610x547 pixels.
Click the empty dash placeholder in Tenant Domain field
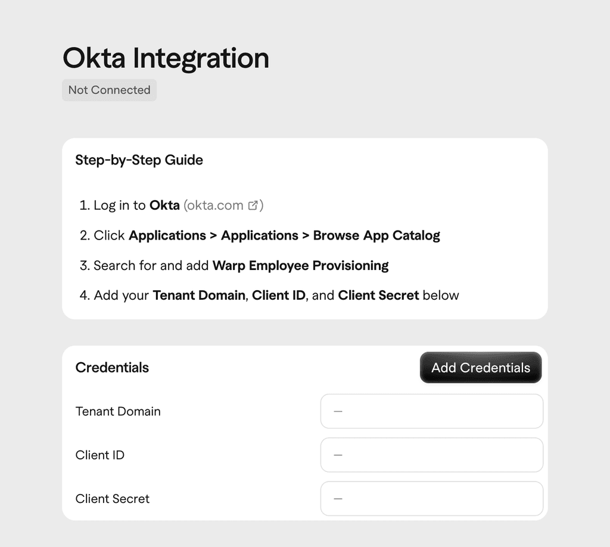point(338,411)
